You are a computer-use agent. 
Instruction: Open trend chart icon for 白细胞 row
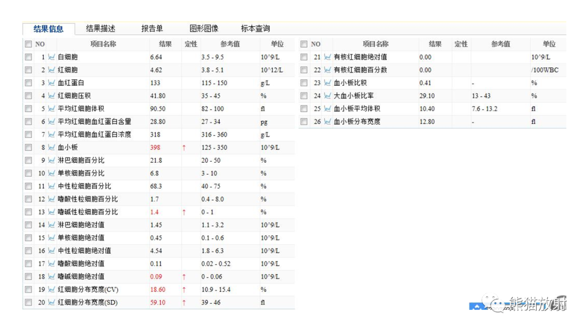pyautogui.click(x=52, y=57)
